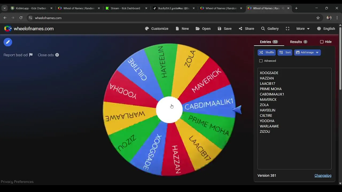Go to wheelofnames.com logo home

pyautogui.click(x=29, y=29)
